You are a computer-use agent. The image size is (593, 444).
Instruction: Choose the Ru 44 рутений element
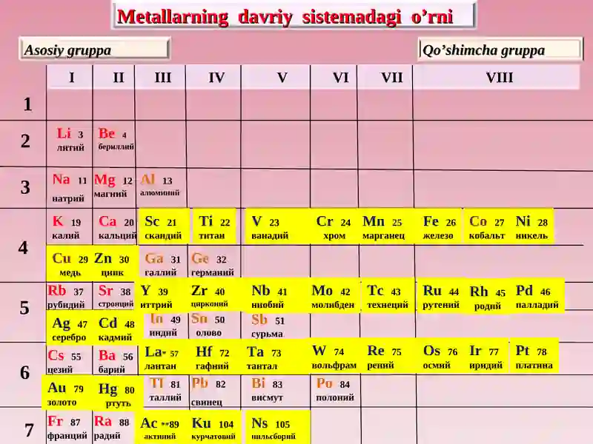441,297
